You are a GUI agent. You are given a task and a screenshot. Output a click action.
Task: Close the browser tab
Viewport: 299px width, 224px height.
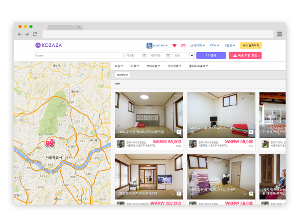(79, 27)
